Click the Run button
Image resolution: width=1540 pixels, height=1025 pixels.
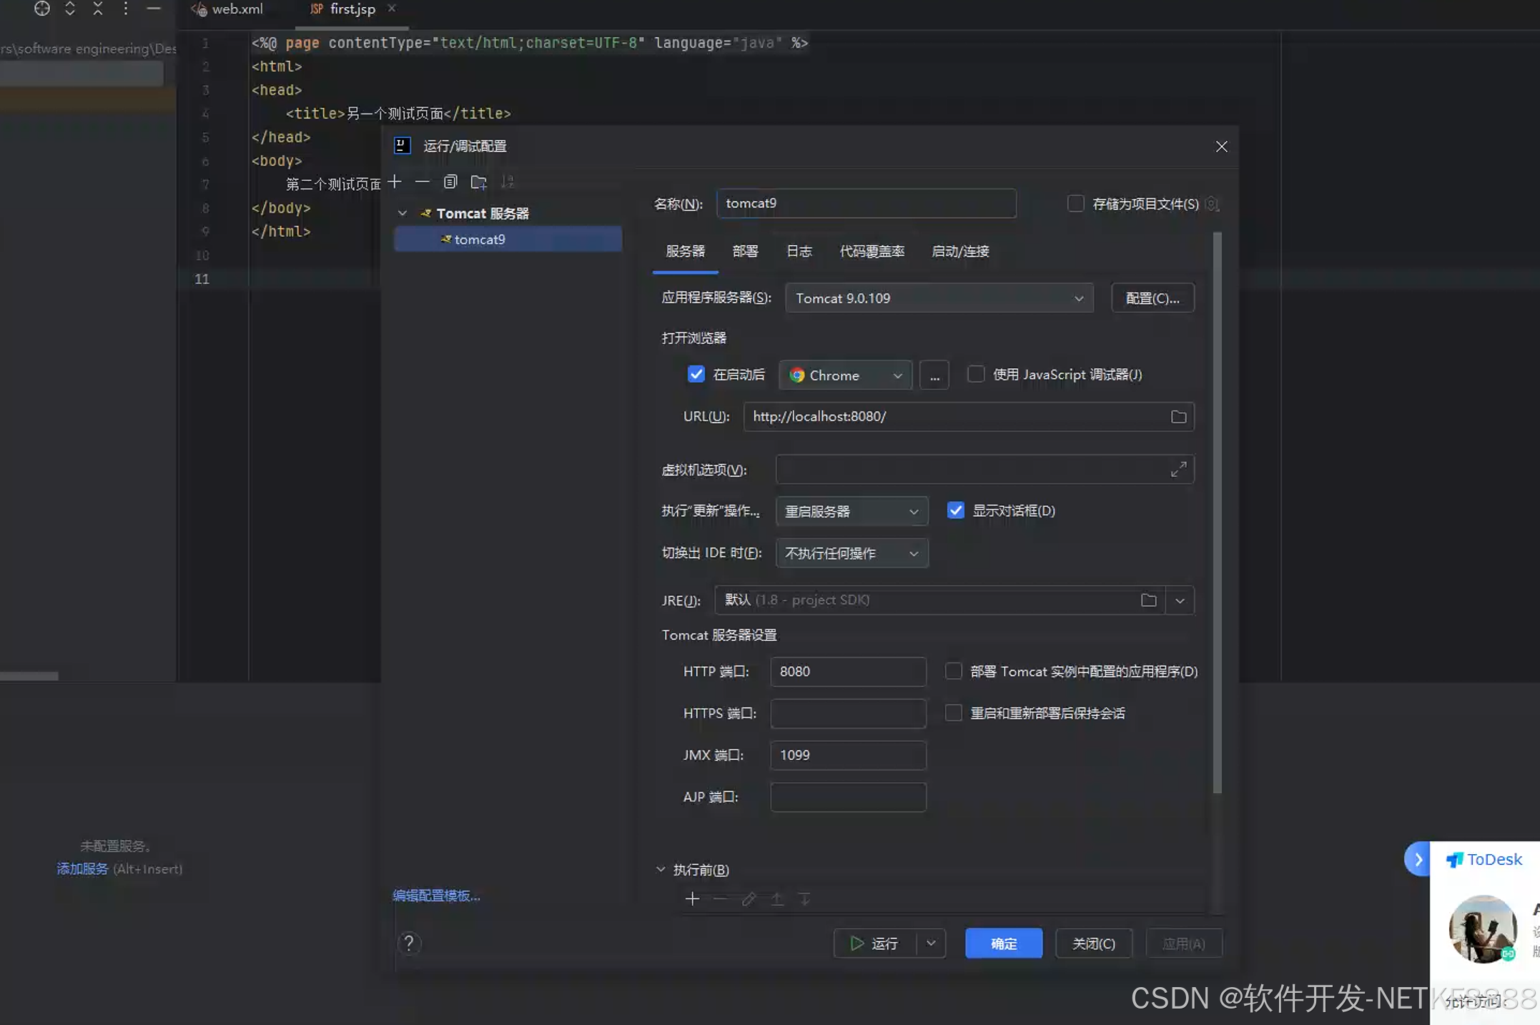point(874,944)
